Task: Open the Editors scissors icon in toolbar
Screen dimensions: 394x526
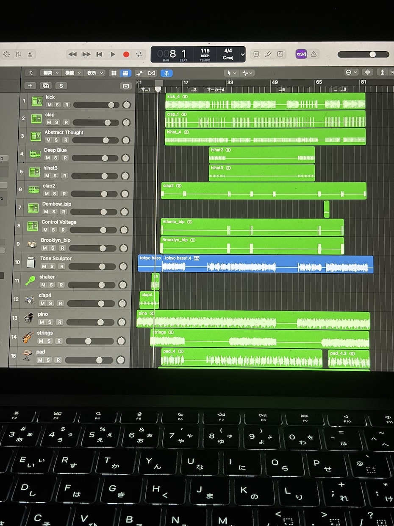Action: point(30,54)
